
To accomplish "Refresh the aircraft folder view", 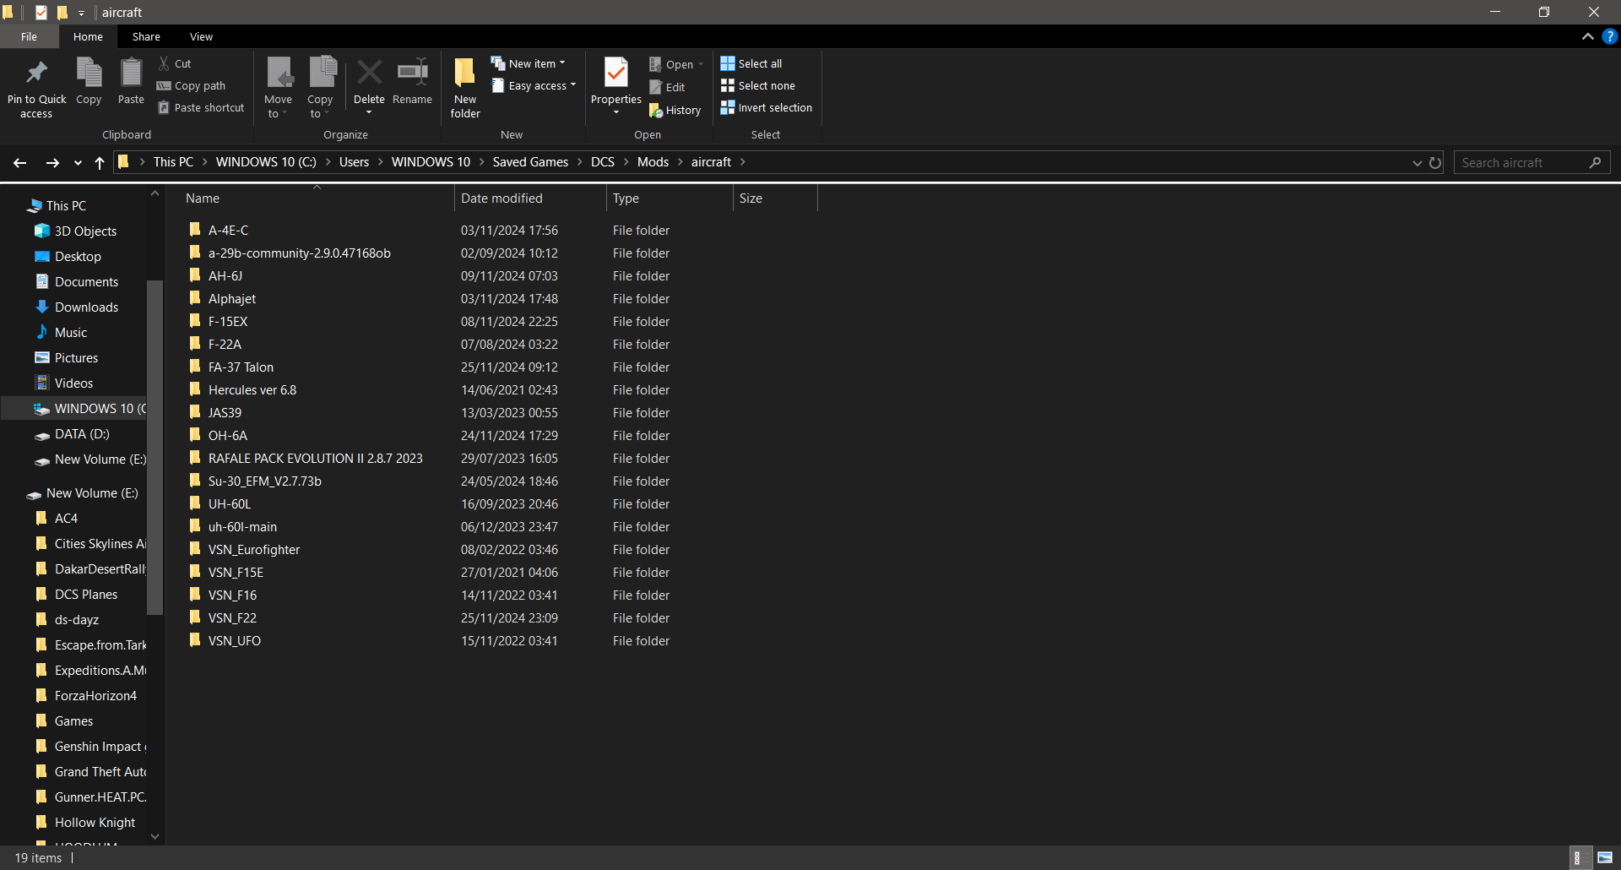I will tap(1435, 162).
